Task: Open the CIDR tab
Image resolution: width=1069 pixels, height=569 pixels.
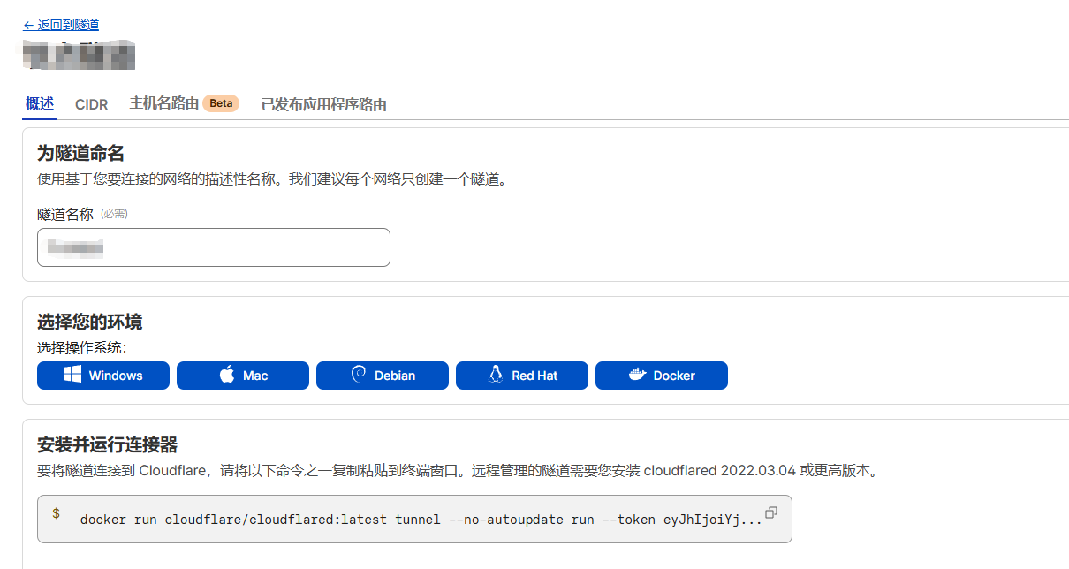Action: (x=91, y=104)
